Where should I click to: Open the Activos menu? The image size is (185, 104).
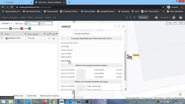(x=5, y=17)
